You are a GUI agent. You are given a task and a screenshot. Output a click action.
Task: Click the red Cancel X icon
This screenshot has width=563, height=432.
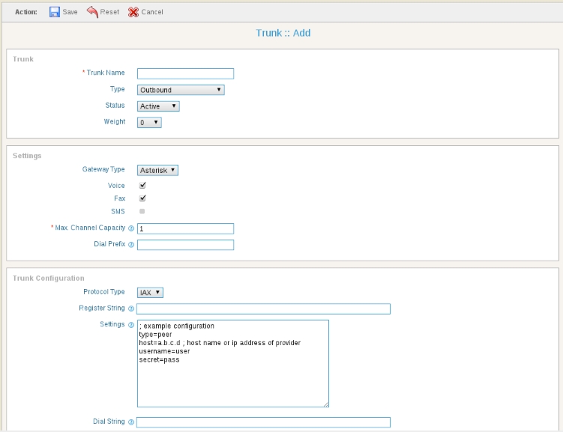(133, 12)
